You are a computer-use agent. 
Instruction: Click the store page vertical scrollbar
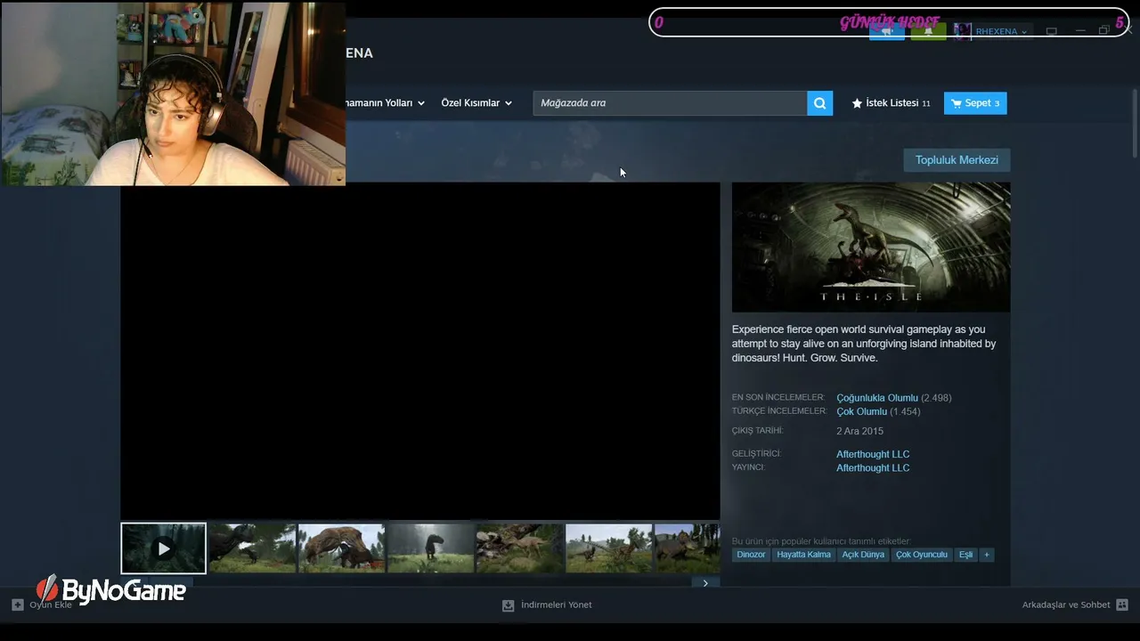point(1134,123)
